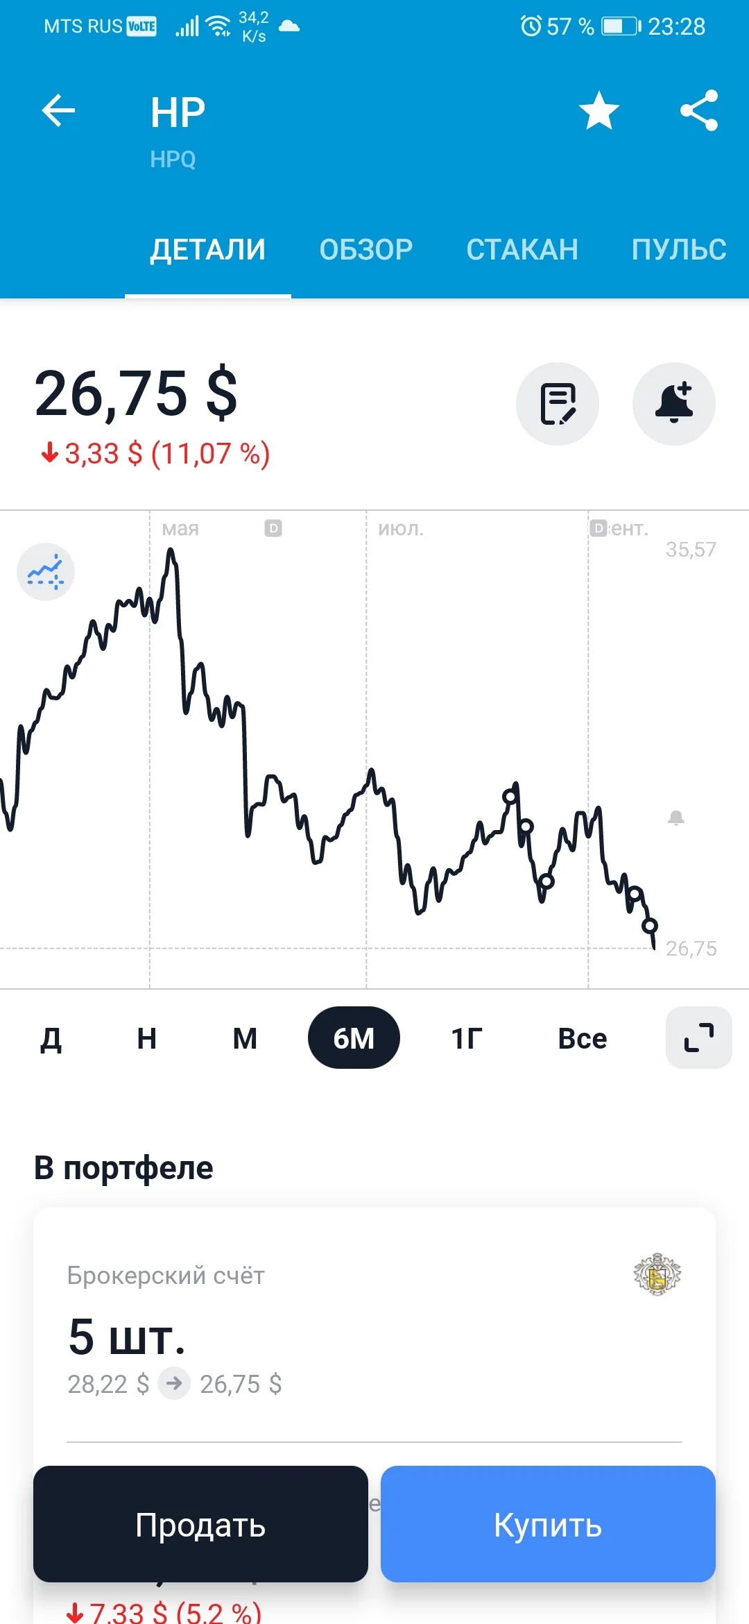Switch to the ОБЗОР tab
The width and height of the screenshot is (749, 1624).
(366, 249)
